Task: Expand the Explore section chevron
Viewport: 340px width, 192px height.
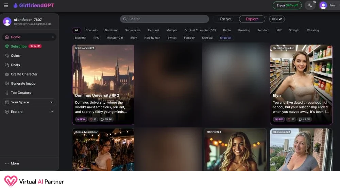Action: 52,112
